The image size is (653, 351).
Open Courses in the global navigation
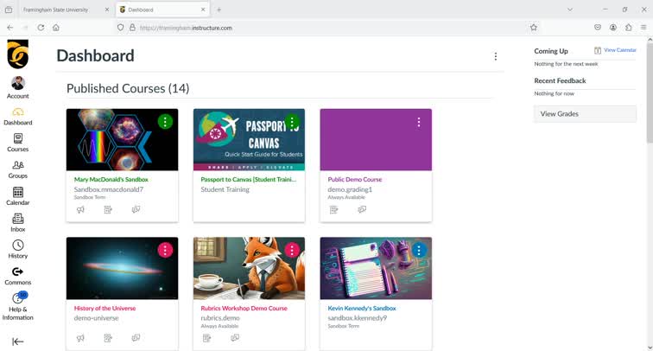click(x=18, y=143)
